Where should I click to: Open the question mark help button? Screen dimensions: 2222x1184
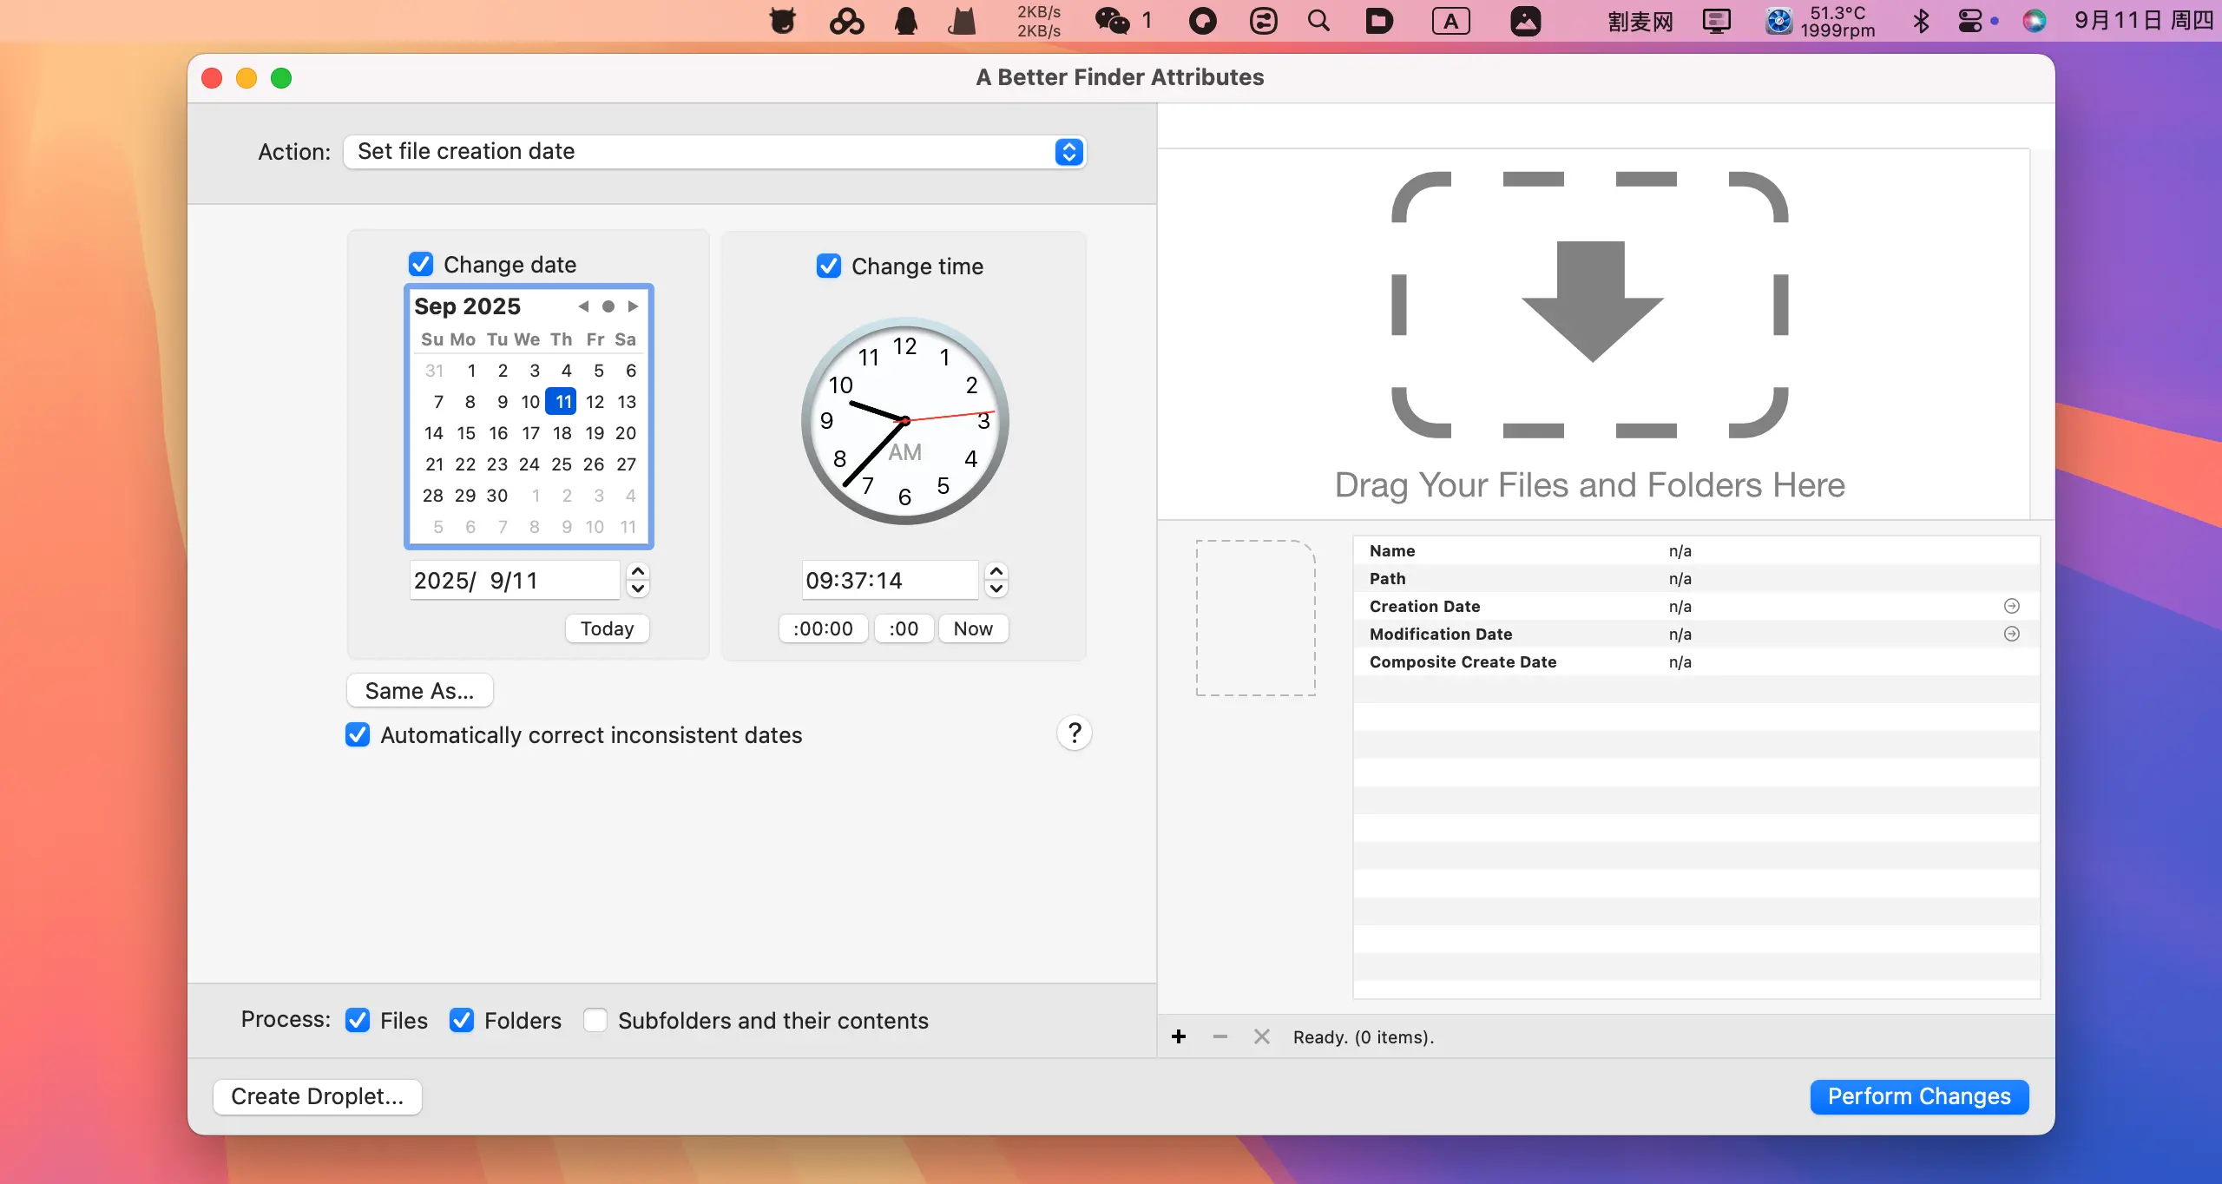coord(1074,733)
